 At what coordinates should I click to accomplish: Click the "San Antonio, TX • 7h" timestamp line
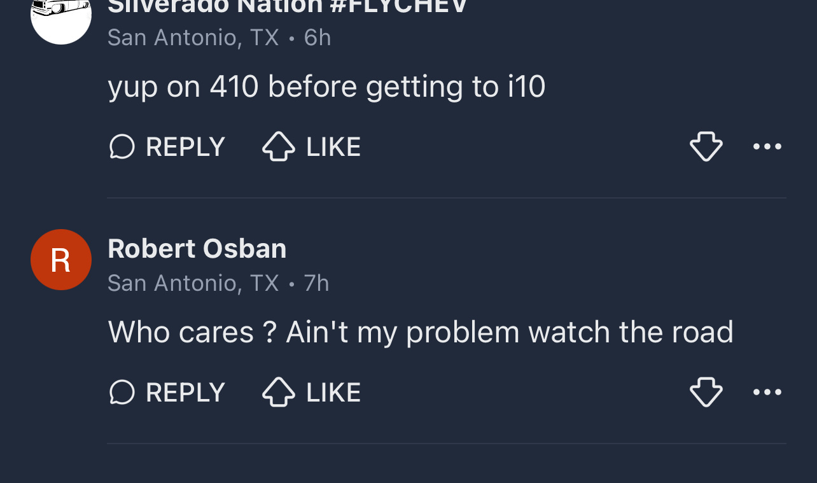(218, 283)
